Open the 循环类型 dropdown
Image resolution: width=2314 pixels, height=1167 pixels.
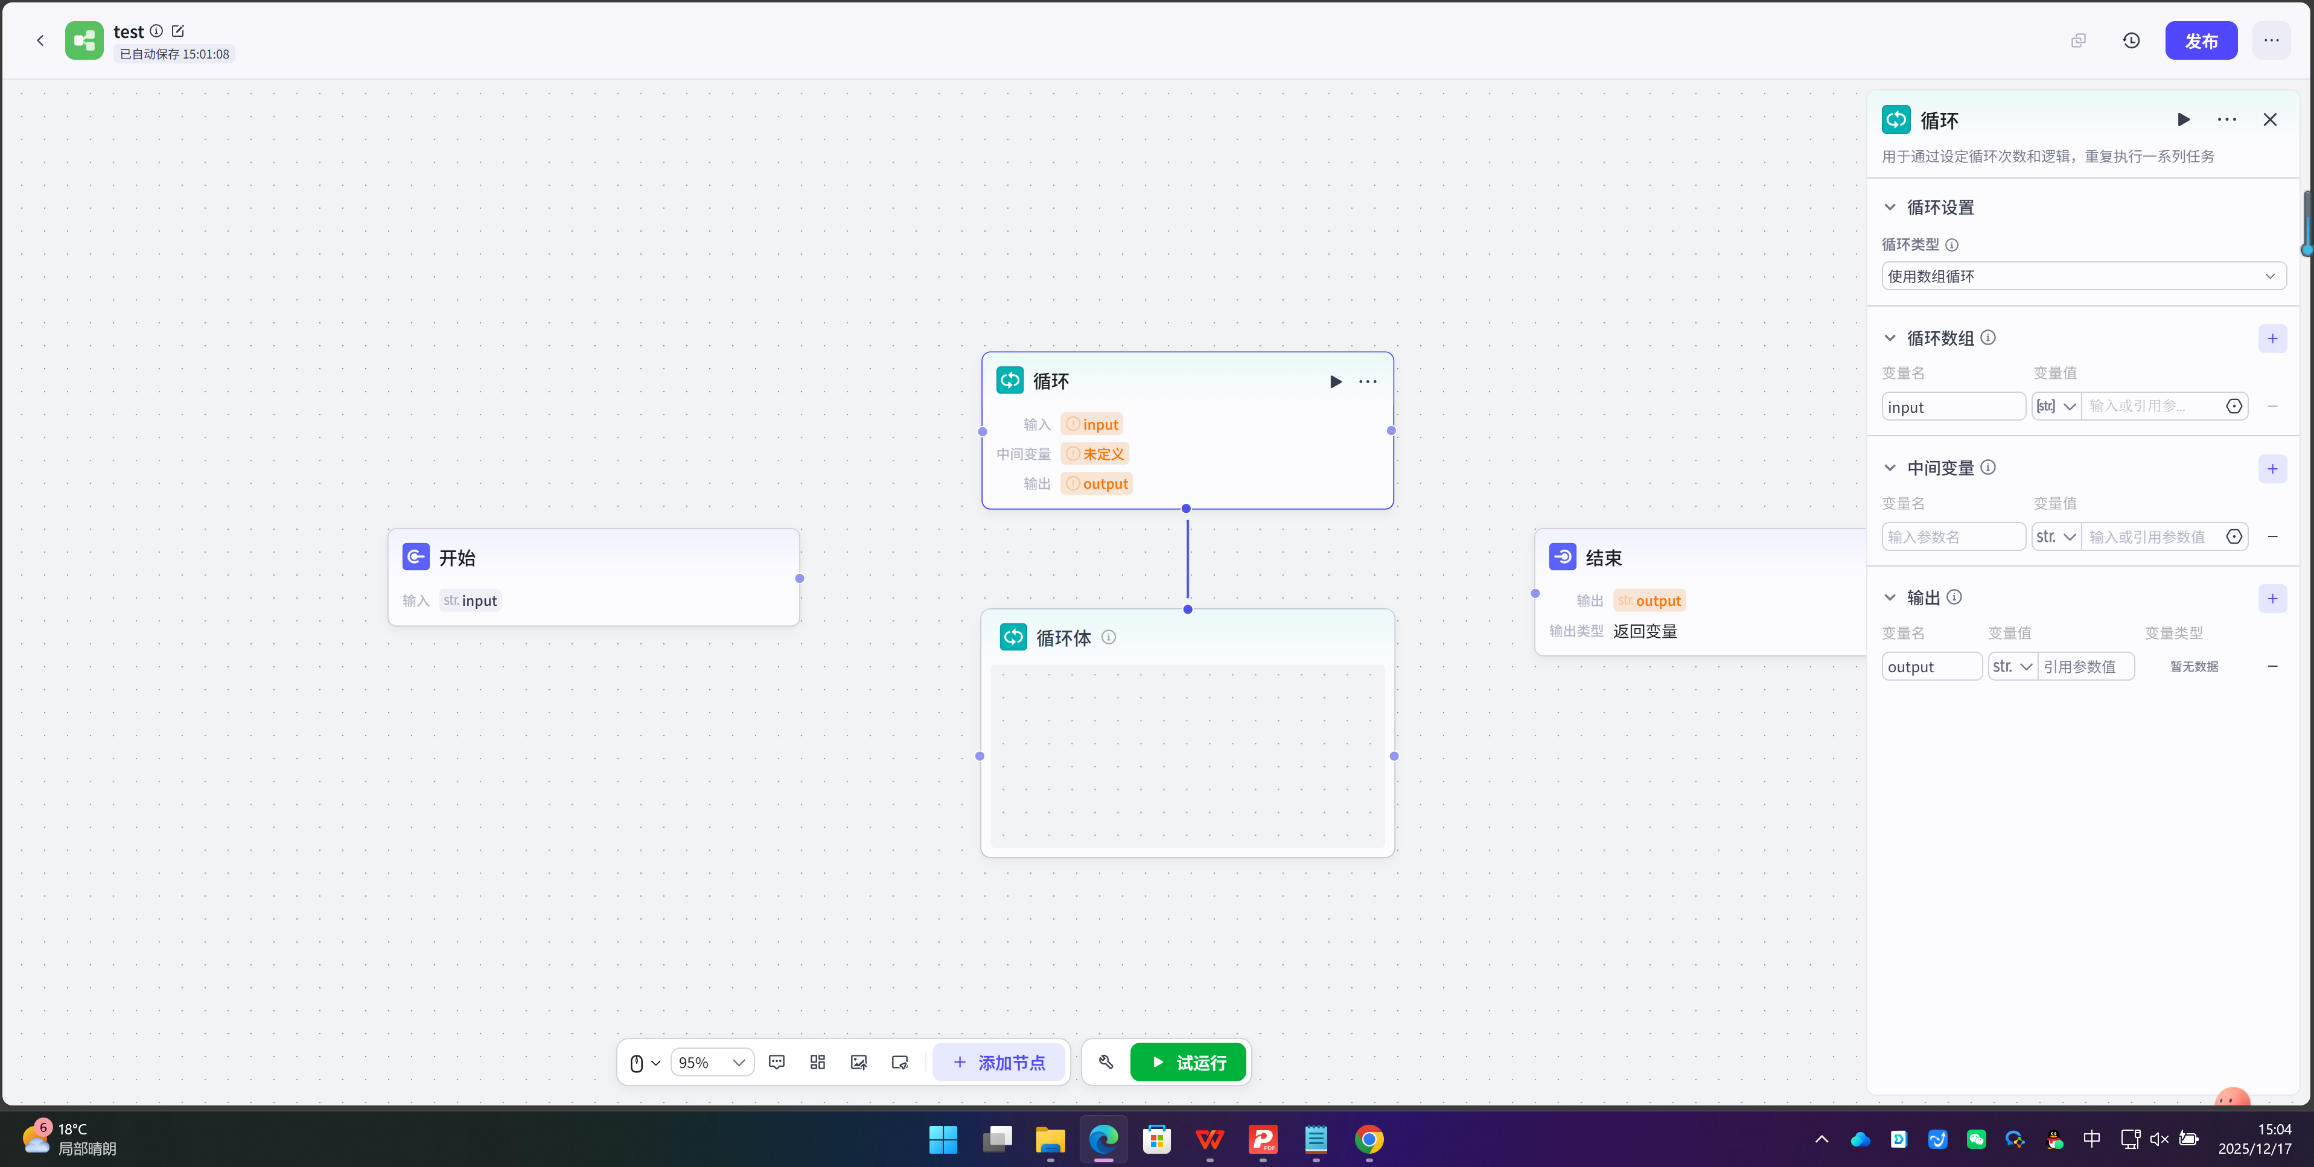(2083, 276)
